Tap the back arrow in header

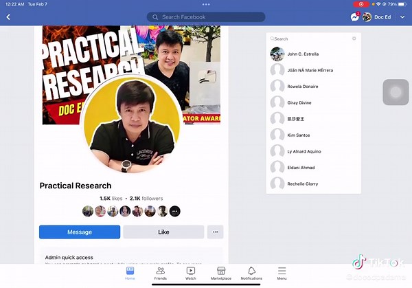(x=8, y=17)
